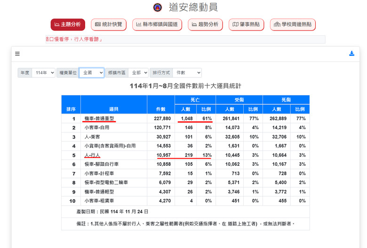Open the 排行方式 件數 dropdown
Screen dimensions: 367x248
[187, 73]
